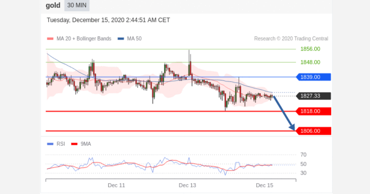Click the MA 20 + Bollinger Bands legend swatch
370x194 pixels.
[50, 39]
